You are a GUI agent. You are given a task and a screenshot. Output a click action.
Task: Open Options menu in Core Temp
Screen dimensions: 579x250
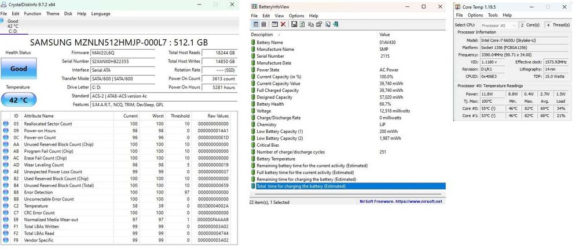(475, 15)
